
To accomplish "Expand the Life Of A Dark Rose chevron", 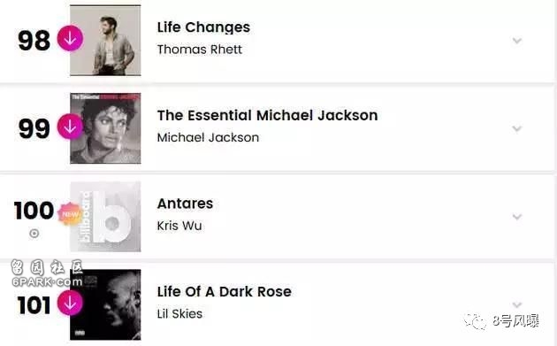I will click(x=517, y=304).
